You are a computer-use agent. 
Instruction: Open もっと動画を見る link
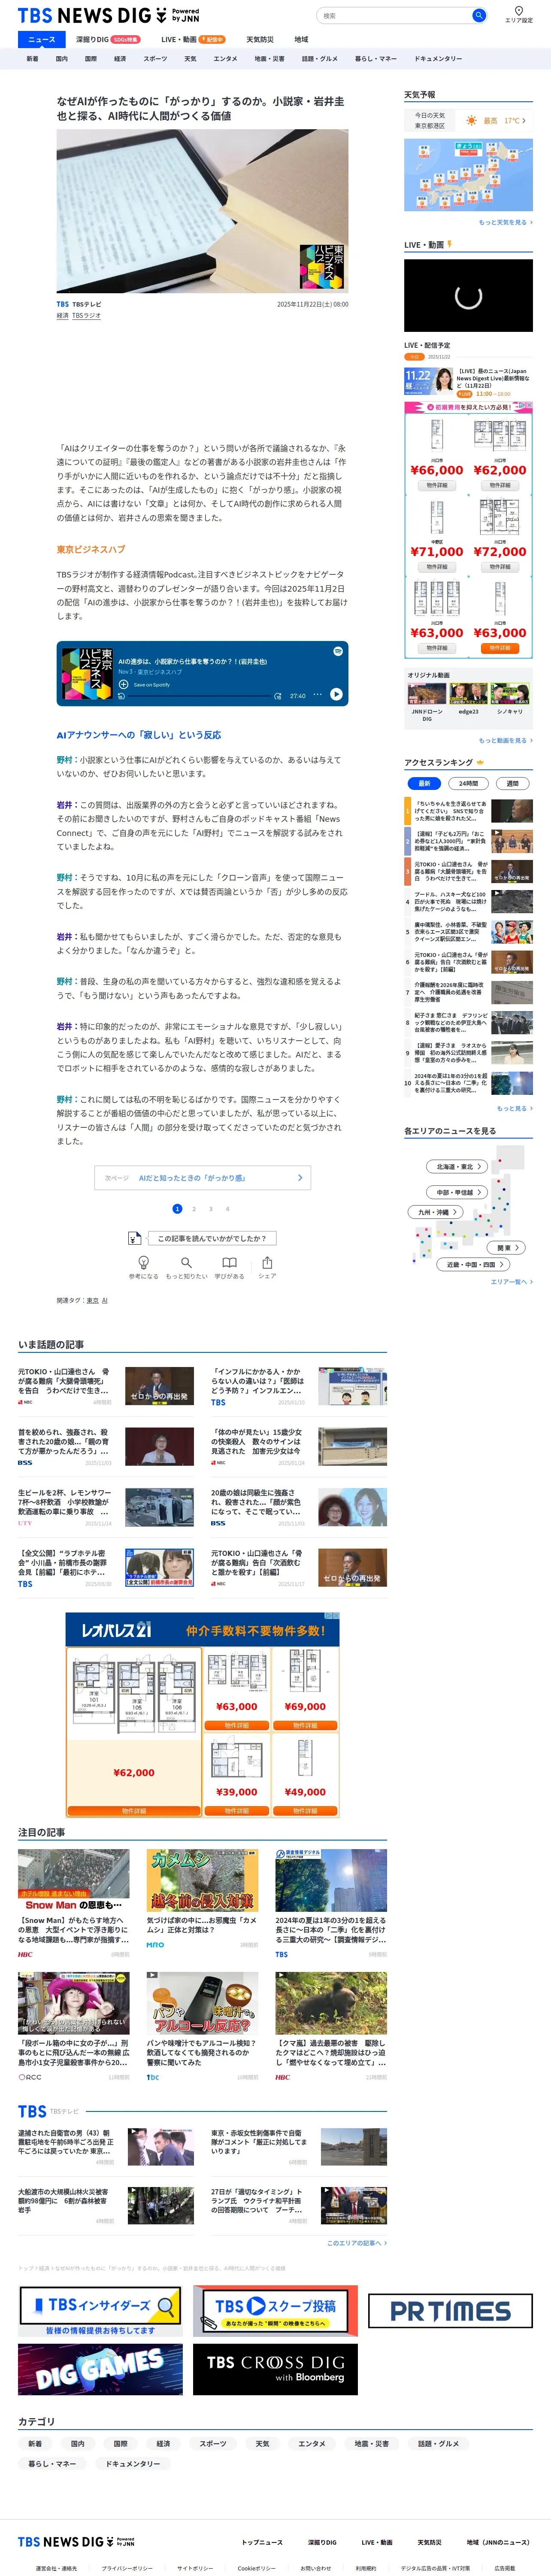tap(505, 741)
